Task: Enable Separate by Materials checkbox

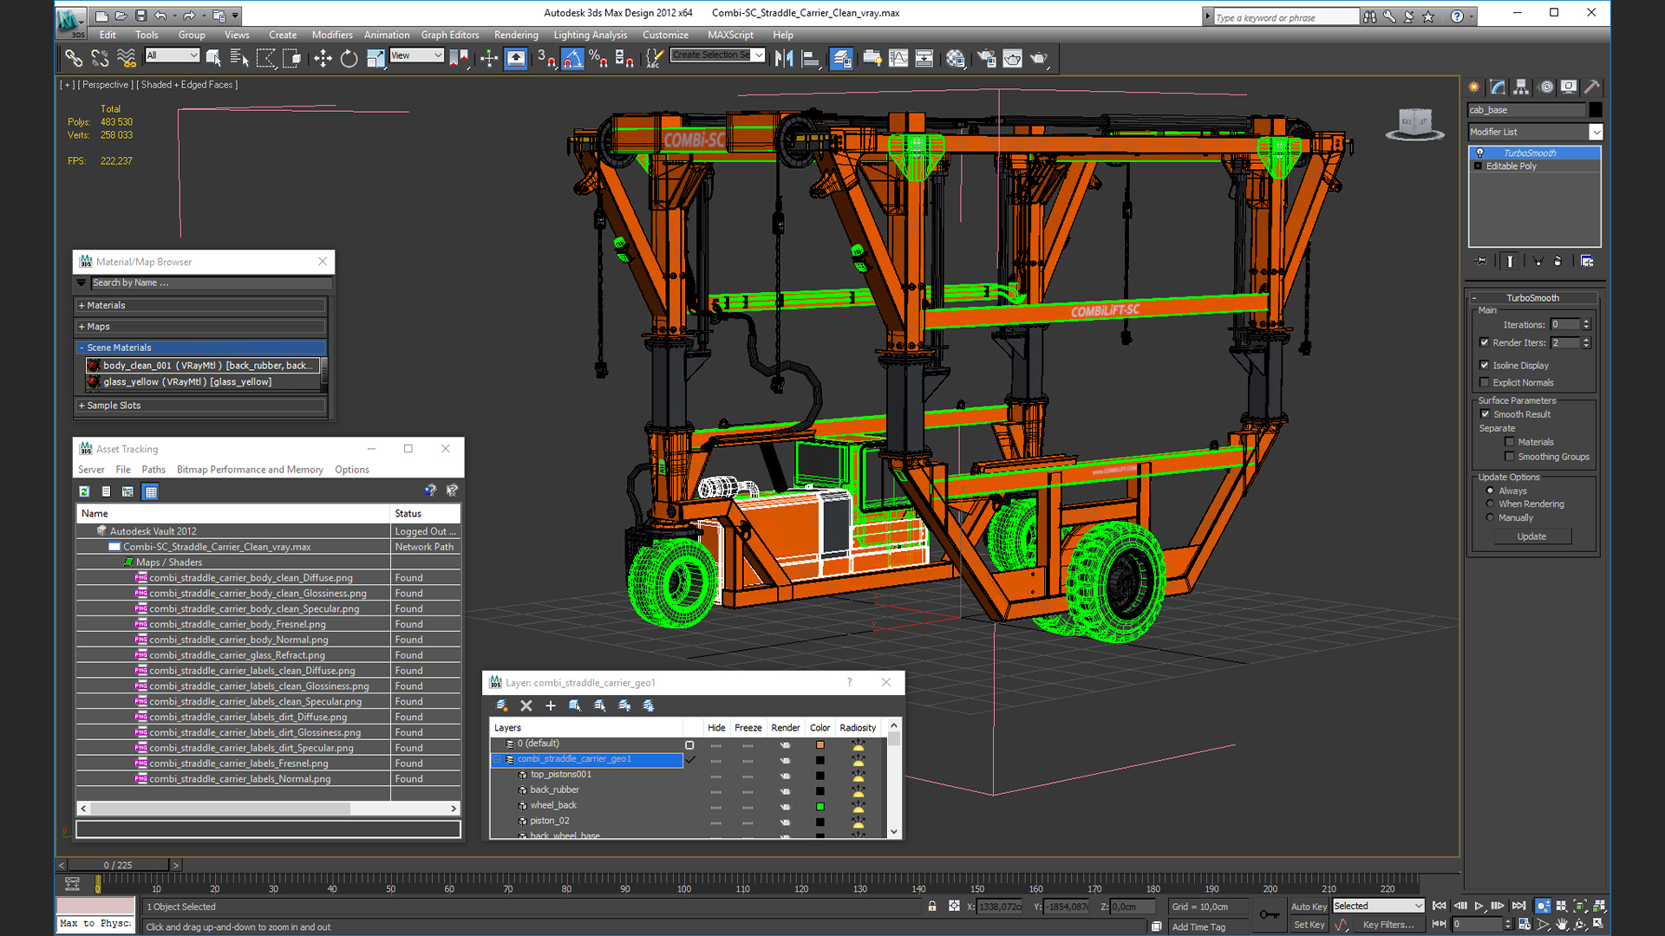Action: tap(1510, 442)
